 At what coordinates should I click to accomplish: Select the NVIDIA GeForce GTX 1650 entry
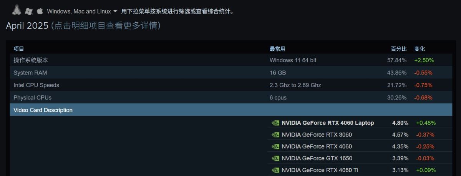point(360,158)
